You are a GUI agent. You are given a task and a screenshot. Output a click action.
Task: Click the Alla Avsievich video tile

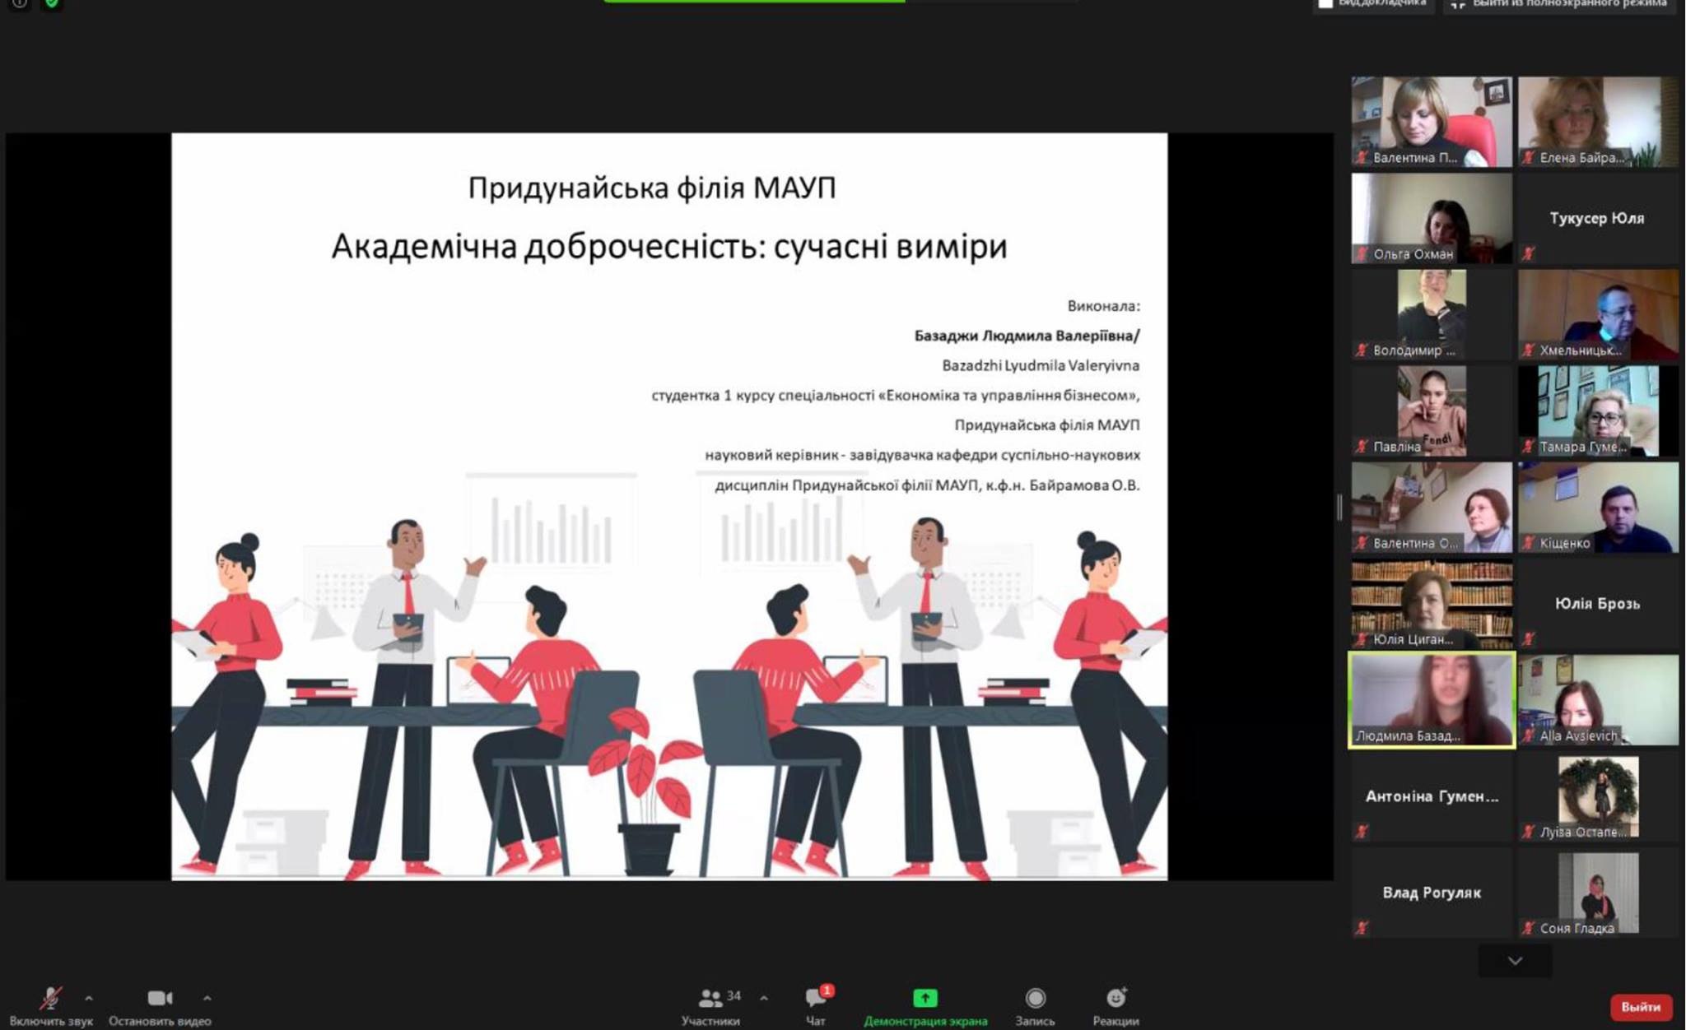click(x=1597, y=700)
